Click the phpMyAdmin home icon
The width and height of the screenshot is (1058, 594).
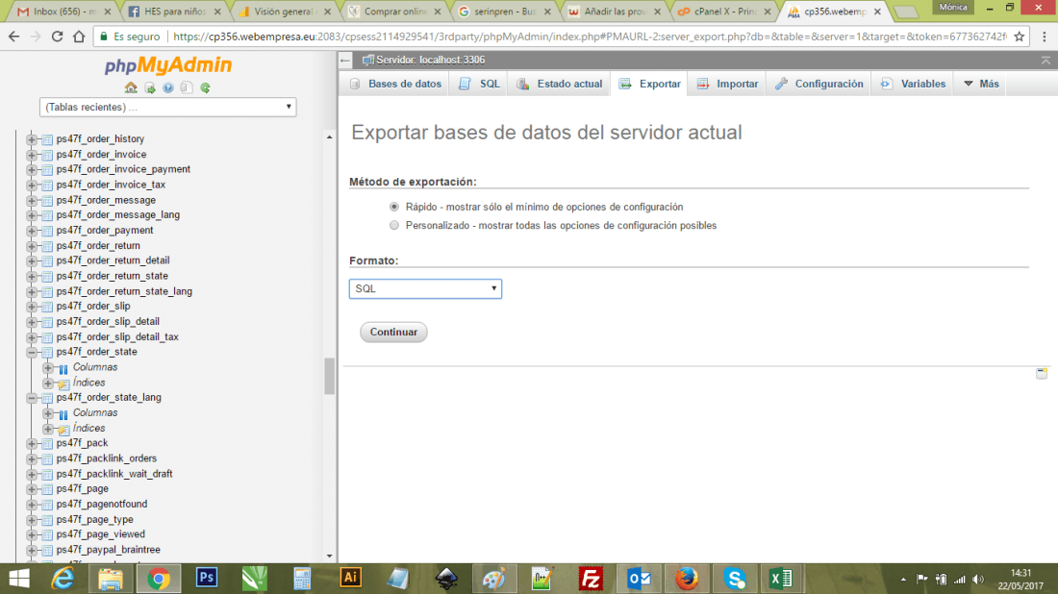pos(131,87)
